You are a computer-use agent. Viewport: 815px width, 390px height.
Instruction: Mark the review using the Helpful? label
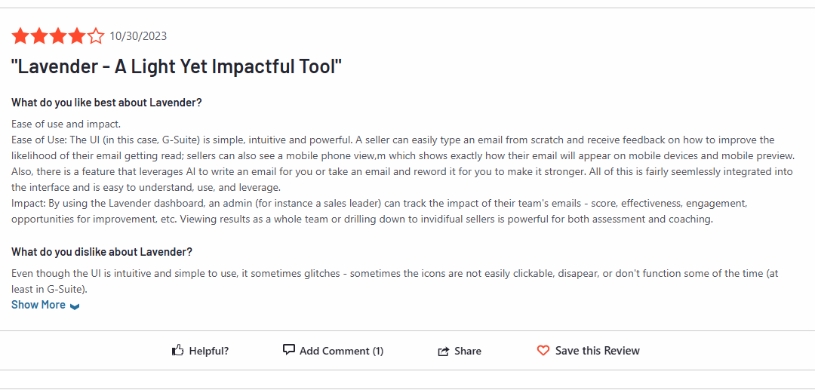(209, 351)
